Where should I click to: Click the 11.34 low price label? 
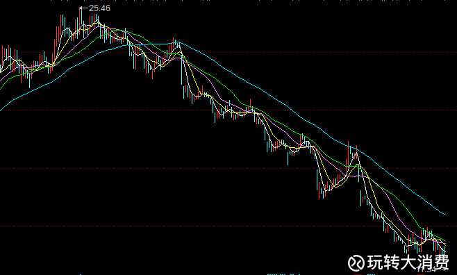point(426,269)
